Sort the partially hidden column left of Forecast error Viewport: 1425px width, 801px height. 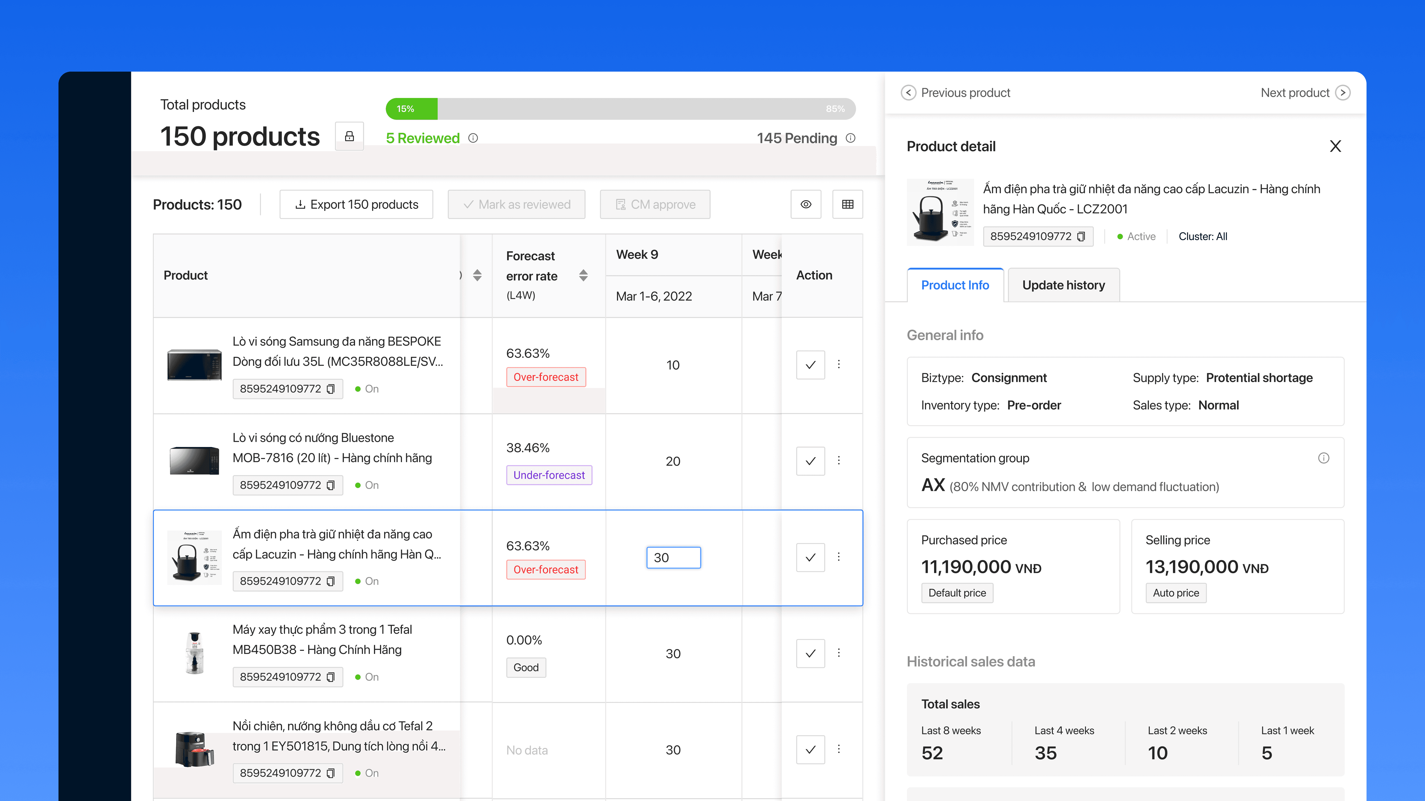pos(477,275)
